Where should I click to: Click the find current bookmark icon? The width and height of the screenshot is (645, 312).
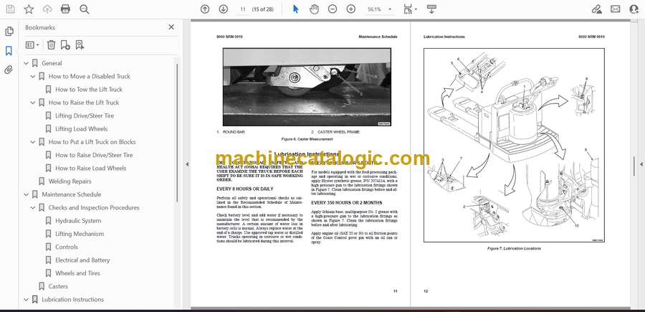point(80,45)
